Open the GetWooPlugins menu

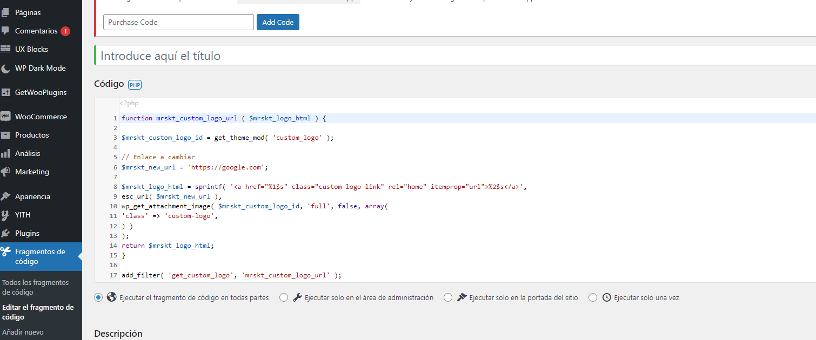(x=41, y=92)
